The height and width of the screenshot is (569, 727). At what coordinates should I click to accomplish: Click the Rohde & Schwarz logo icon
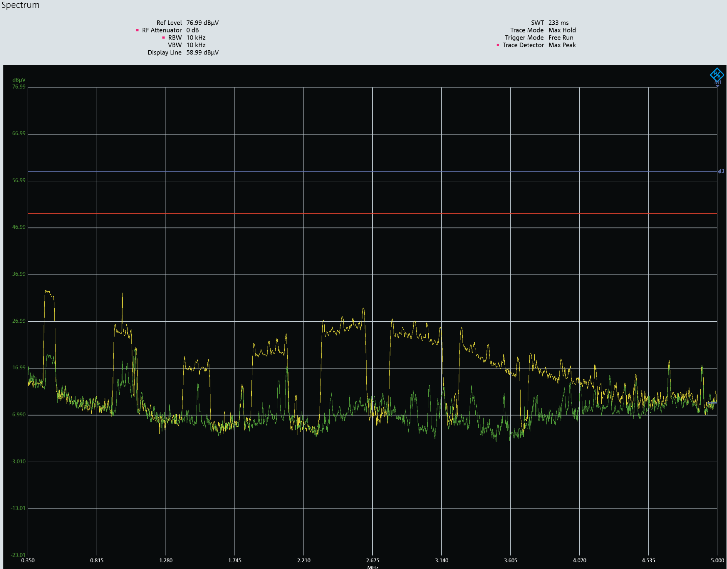coord(717,74)
